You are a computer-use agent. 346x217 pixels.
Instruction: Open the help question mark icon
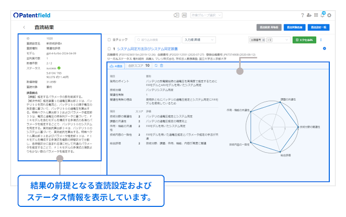(x=302, y=15)
